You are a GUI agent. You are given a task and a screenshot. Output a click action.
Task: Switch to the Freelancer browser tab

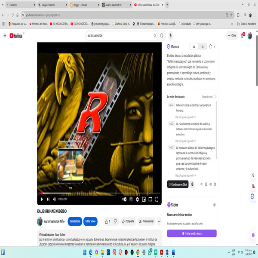[21, 5]
